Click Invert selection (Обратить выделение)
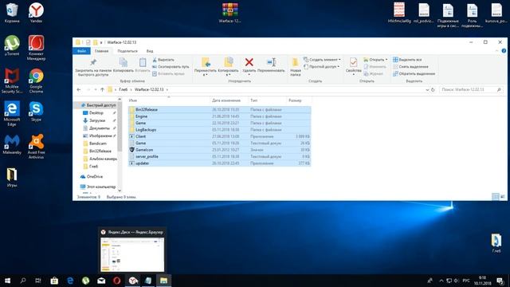This screenshot has height=287, width=510. coord(414,74)
